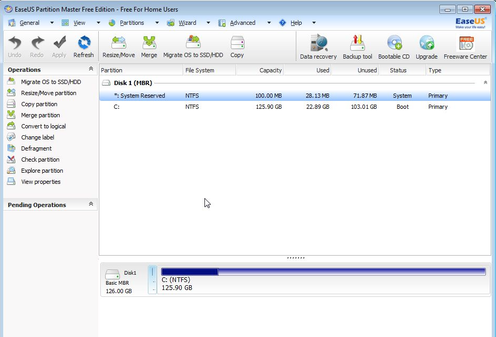
Task: Click Change label operation
Action: coord(31,137)
